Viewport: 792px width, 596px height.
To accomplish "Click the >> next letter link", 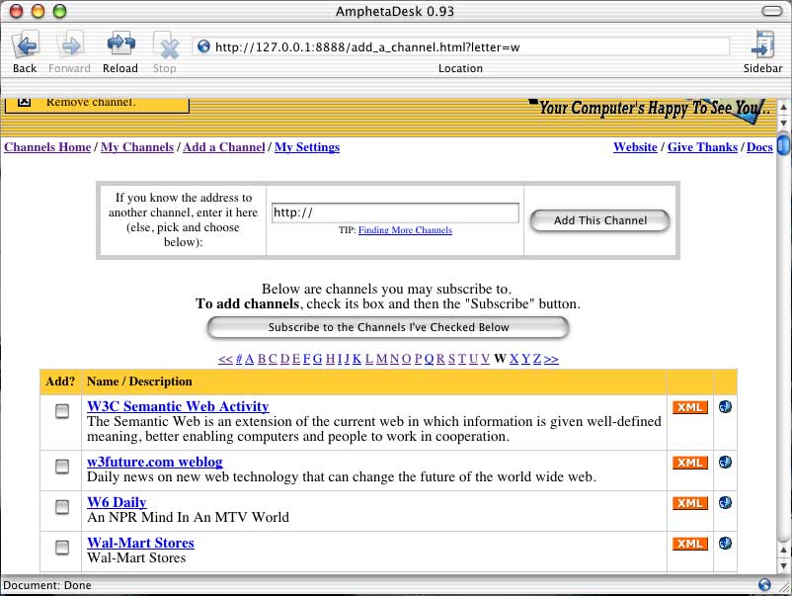I will click(x=551, y=359).
